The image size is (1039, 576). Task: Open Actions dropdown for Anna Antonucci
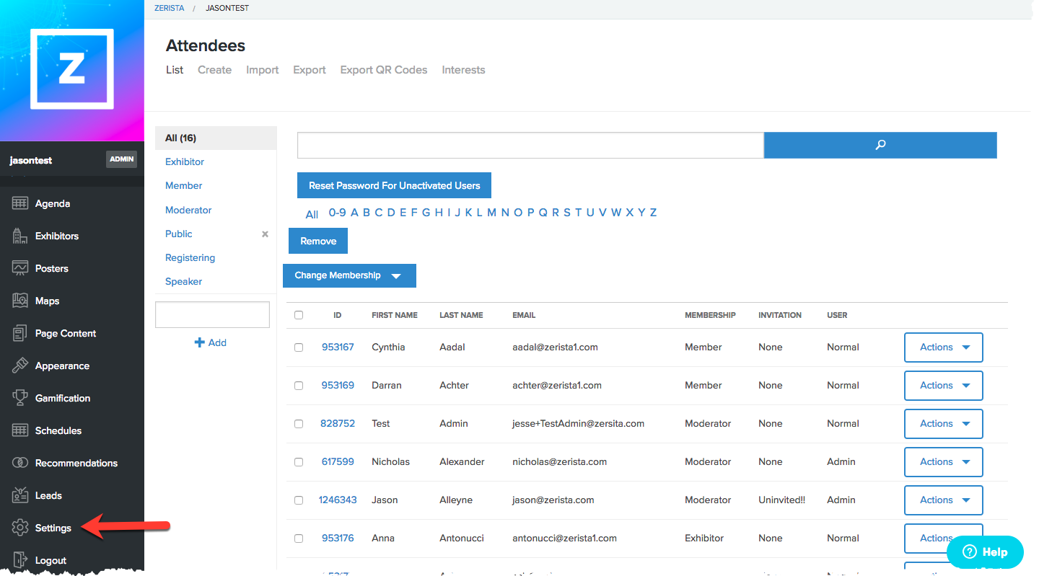[944, 539]
